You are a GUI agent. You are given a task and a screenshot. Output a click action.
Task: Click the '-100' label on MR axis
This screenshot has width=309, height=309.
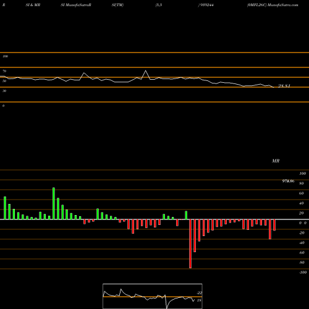point(303,273)
